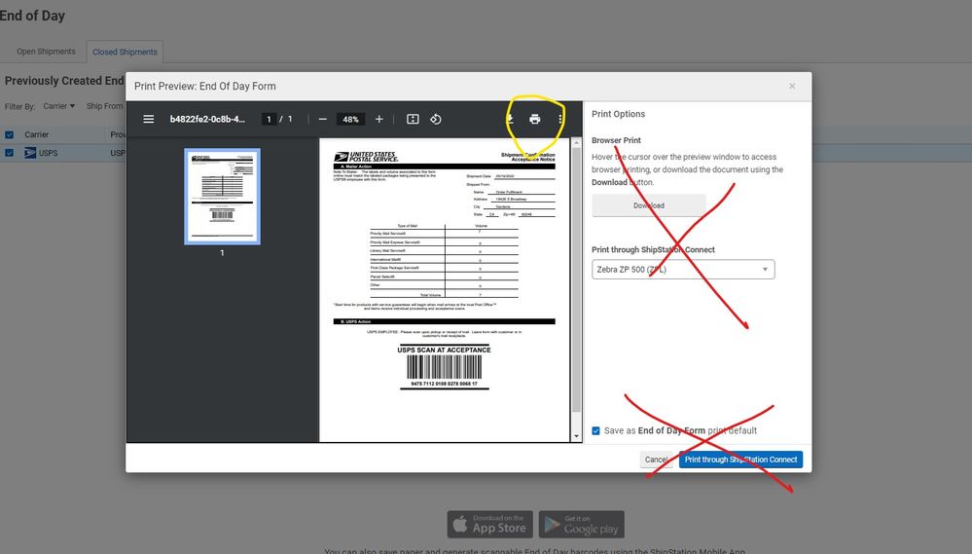Zoom out with the minus icon

coord(322,119)
